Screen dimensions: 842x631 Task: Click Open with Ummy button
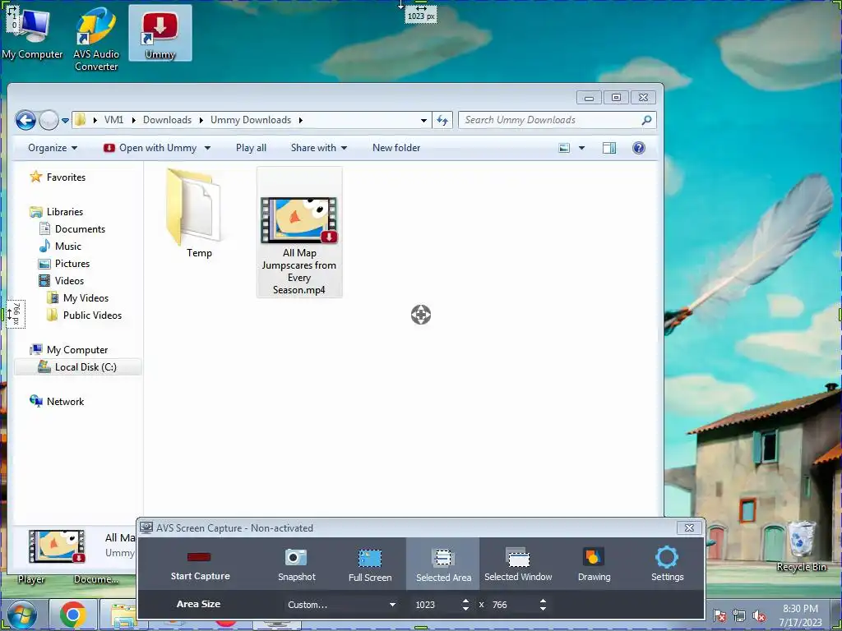[x=150, y=148]
